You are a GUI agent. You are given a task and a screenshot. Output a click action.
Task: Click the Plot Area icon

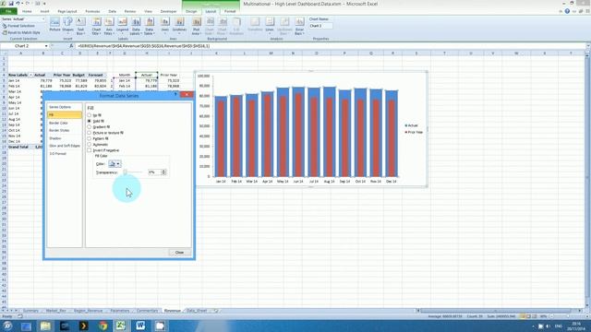(197, 25)
